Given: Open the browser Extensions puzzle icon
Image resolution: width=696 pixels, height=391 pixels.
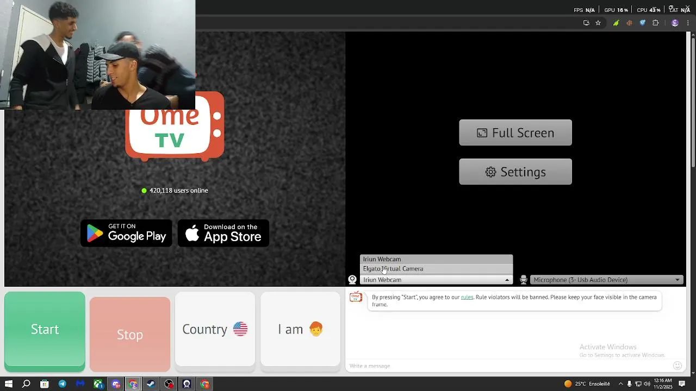Looking at the screenshot, I should [655, 23].
